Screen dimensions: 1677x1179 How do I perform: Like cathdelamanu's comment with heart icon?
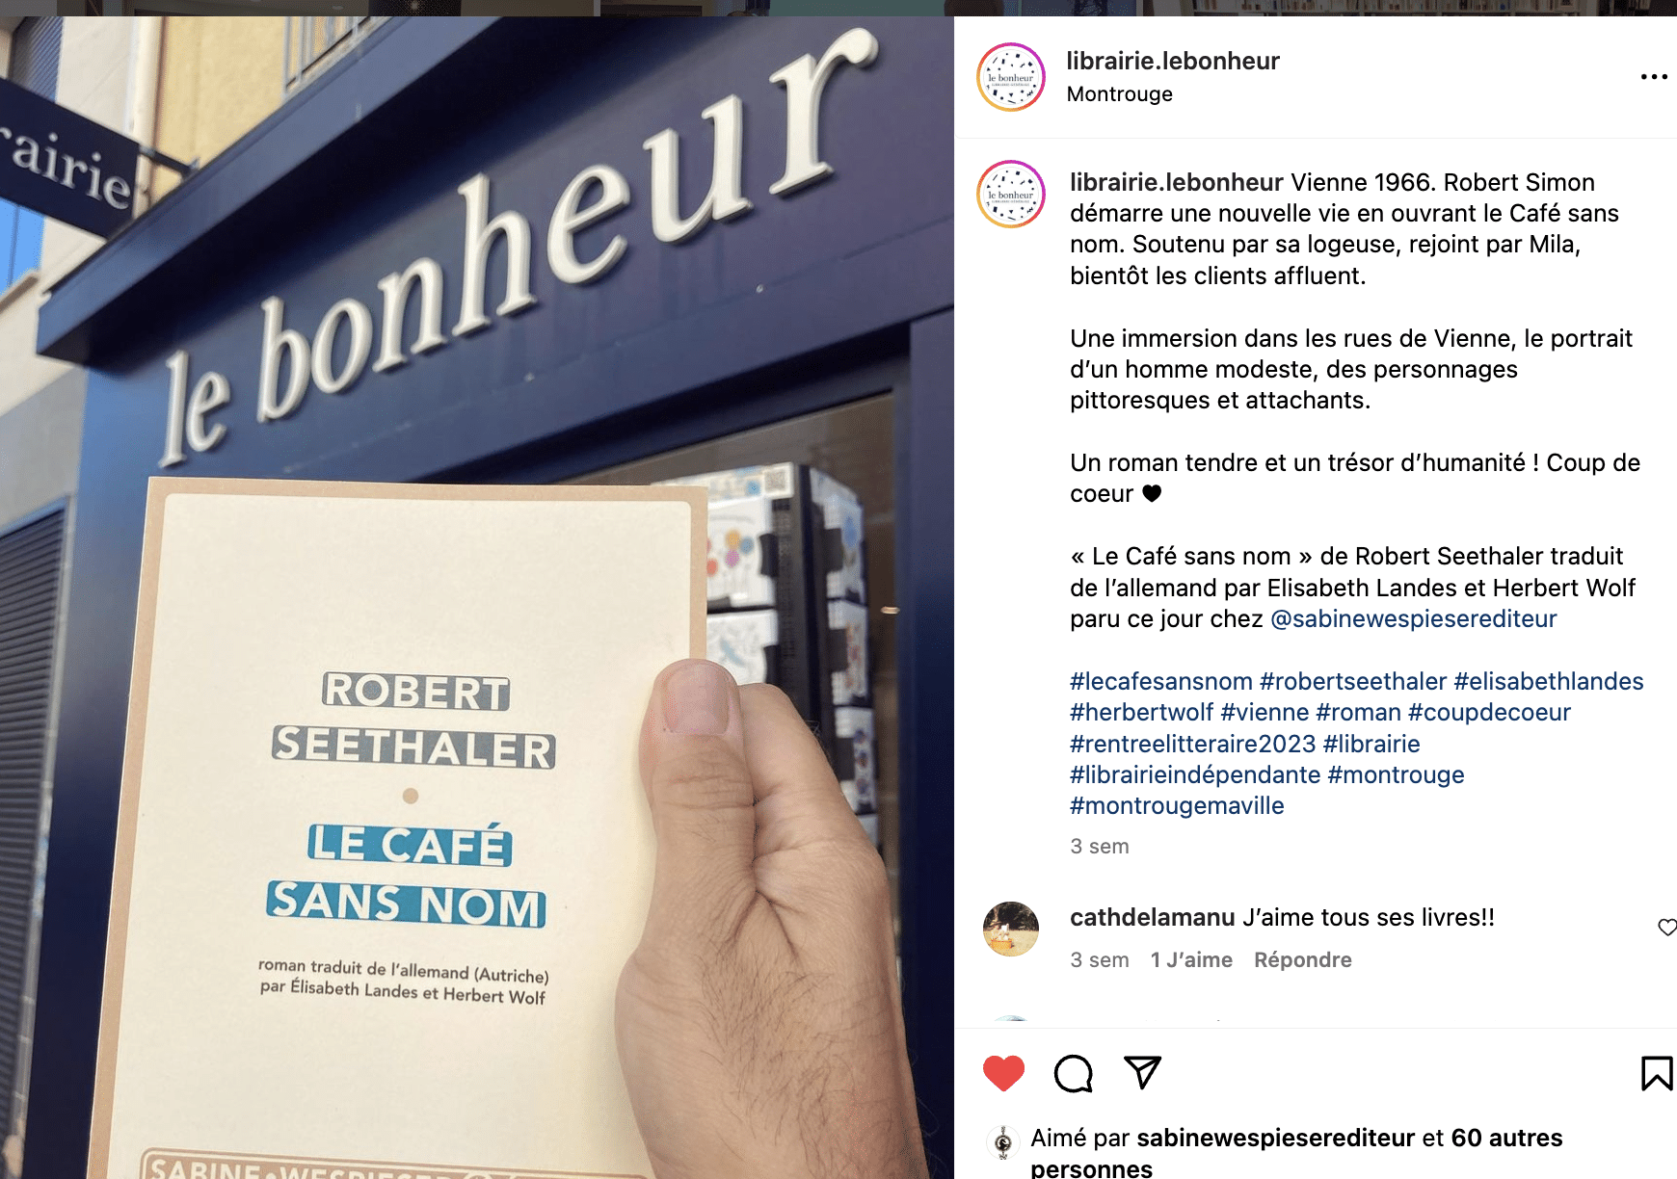1667,927
